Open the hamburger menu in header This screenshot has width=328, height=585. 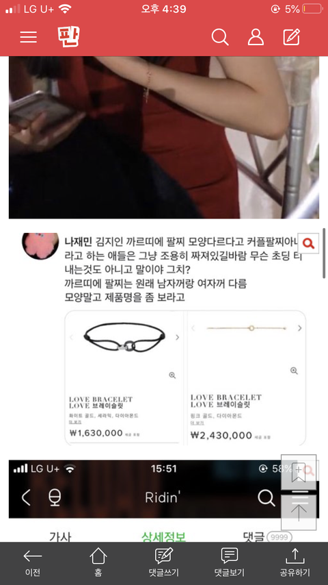click(28, 37)
